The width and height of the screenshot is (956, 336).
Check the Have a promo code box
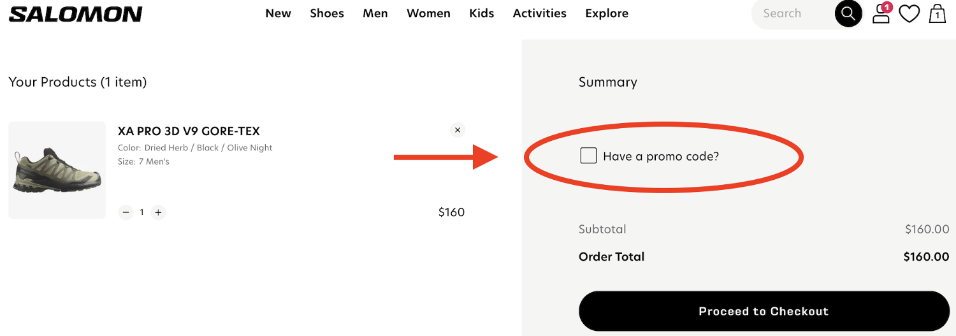[588, 156]
